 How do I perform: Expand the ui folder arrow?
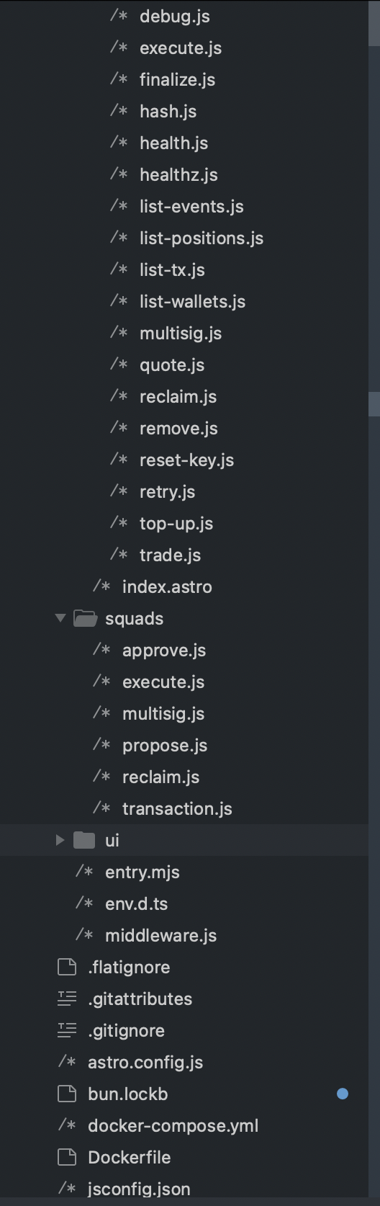point(60,840)
